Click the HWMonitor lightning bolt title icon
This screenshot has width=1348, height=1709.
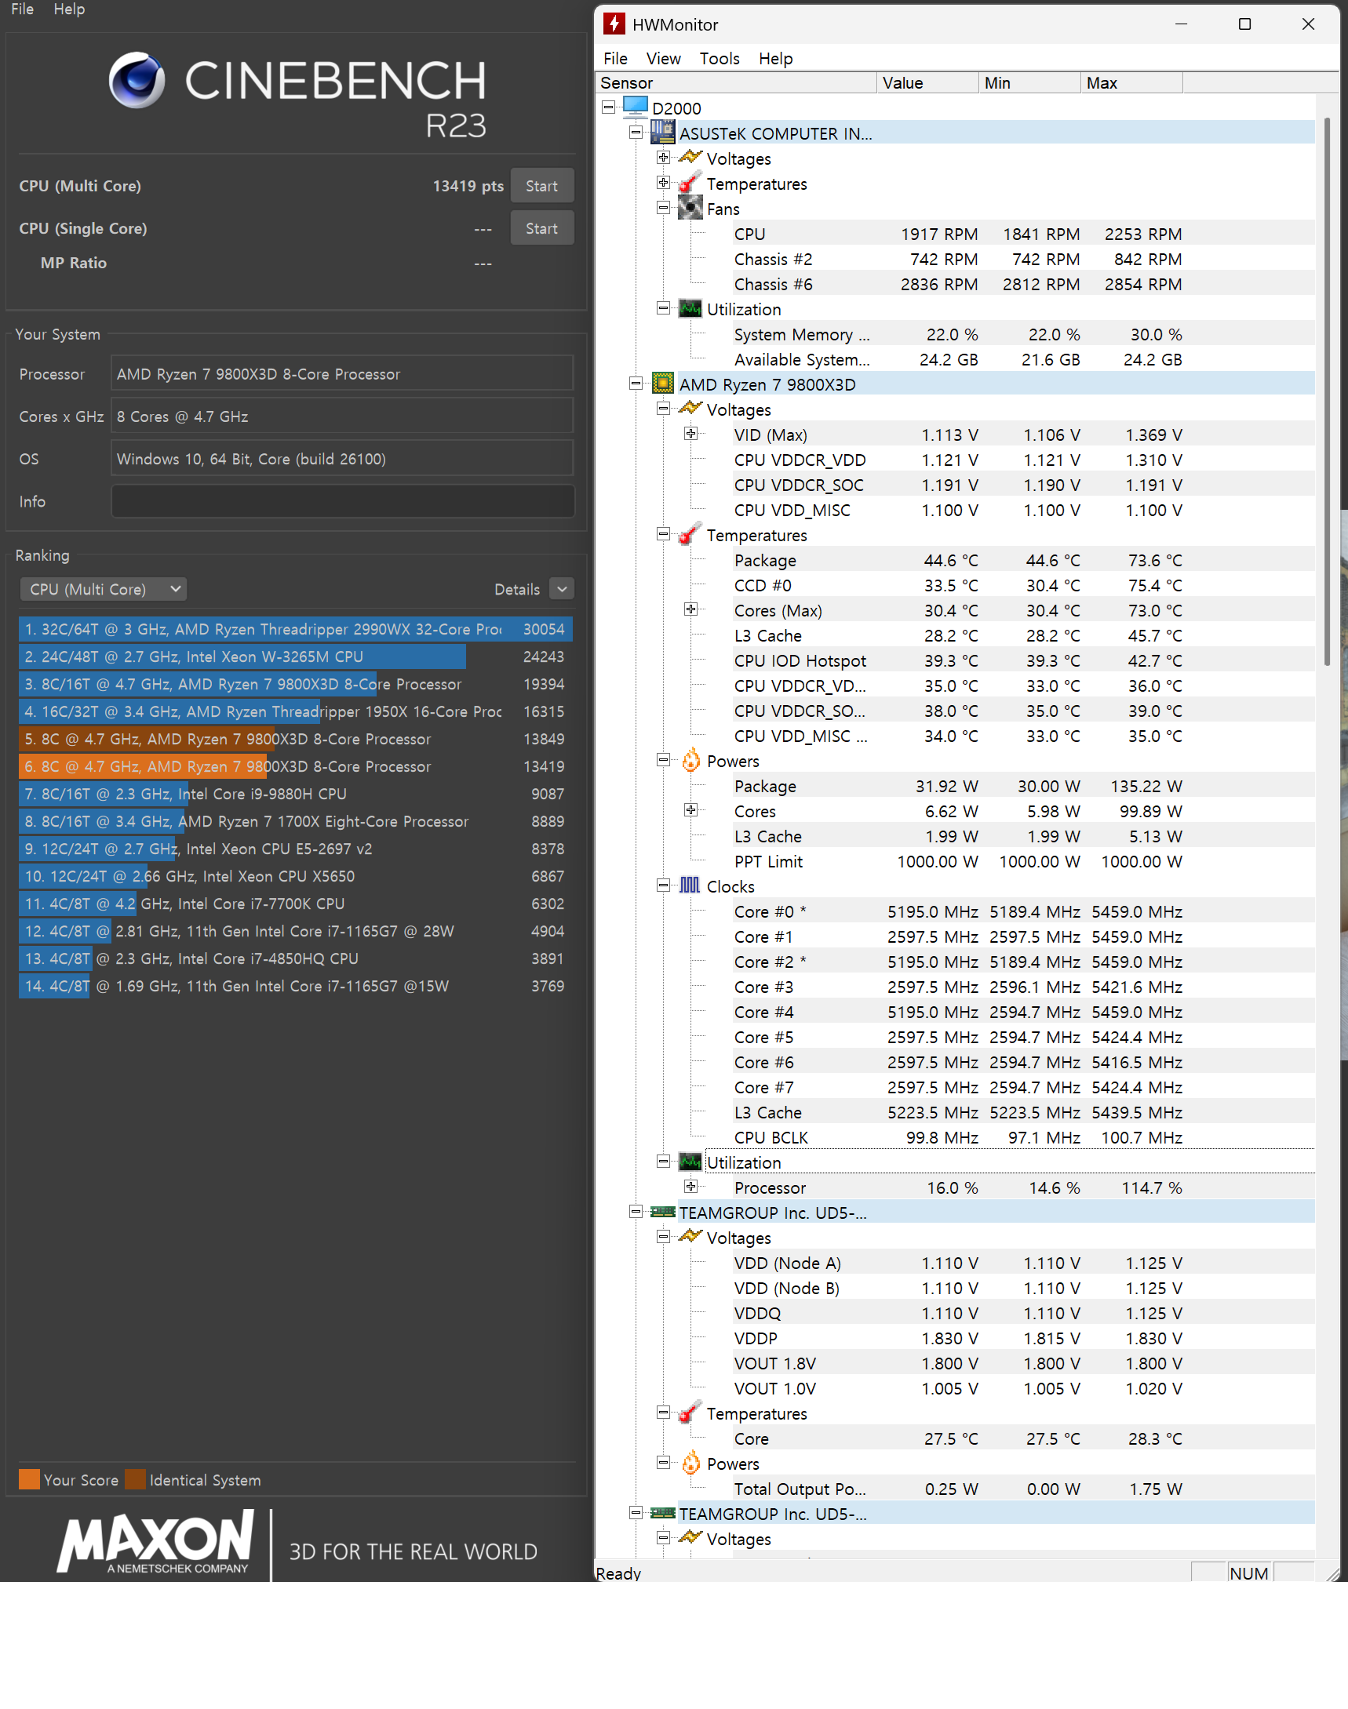click(x=615, y=24)
